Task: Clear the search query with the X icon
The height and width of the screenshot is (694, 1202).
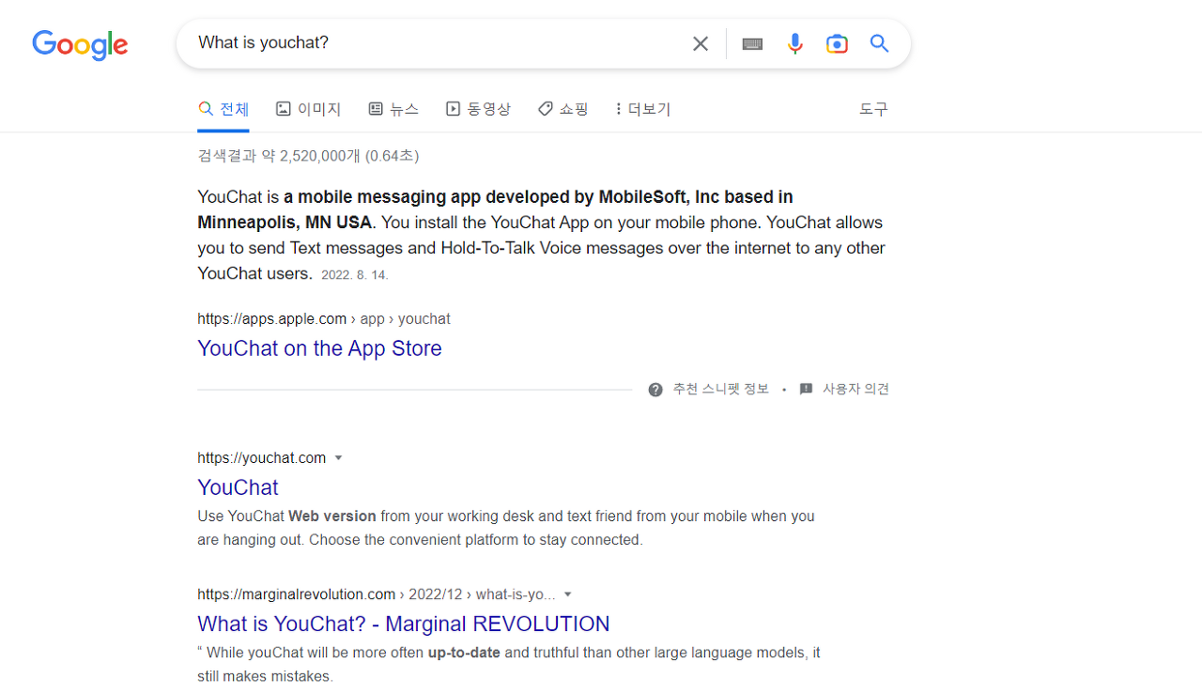Action: click(700, 43)
